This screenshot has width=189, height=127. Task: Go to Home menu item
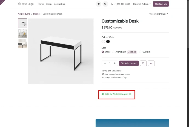pyautogui.click(x=41, y=4)
